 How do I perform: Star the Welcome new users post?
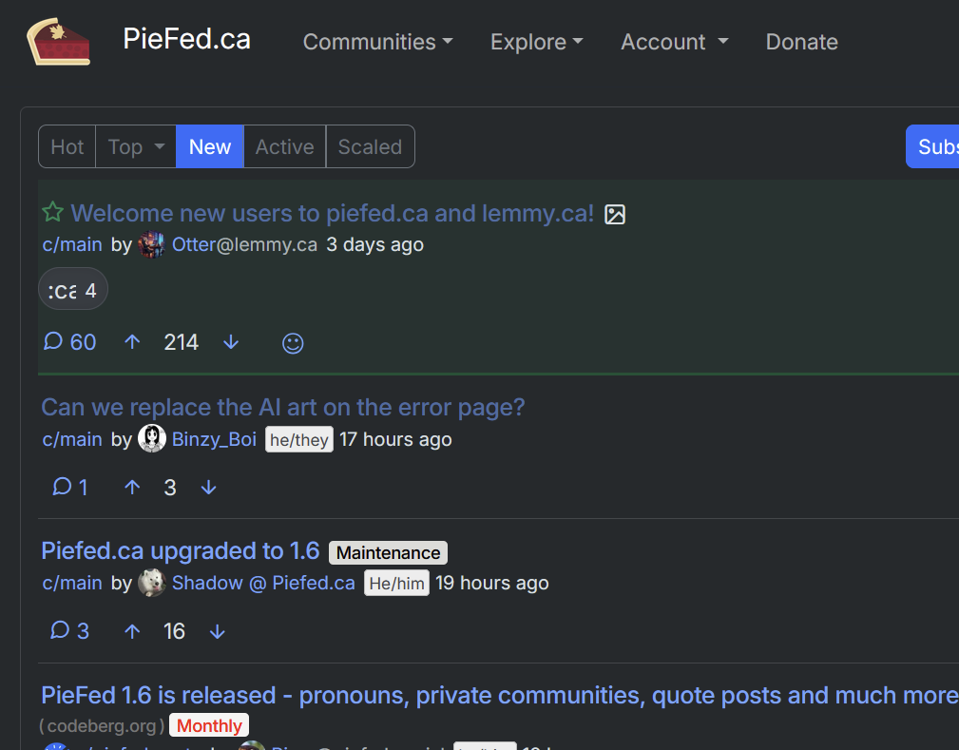coord(52,213)
